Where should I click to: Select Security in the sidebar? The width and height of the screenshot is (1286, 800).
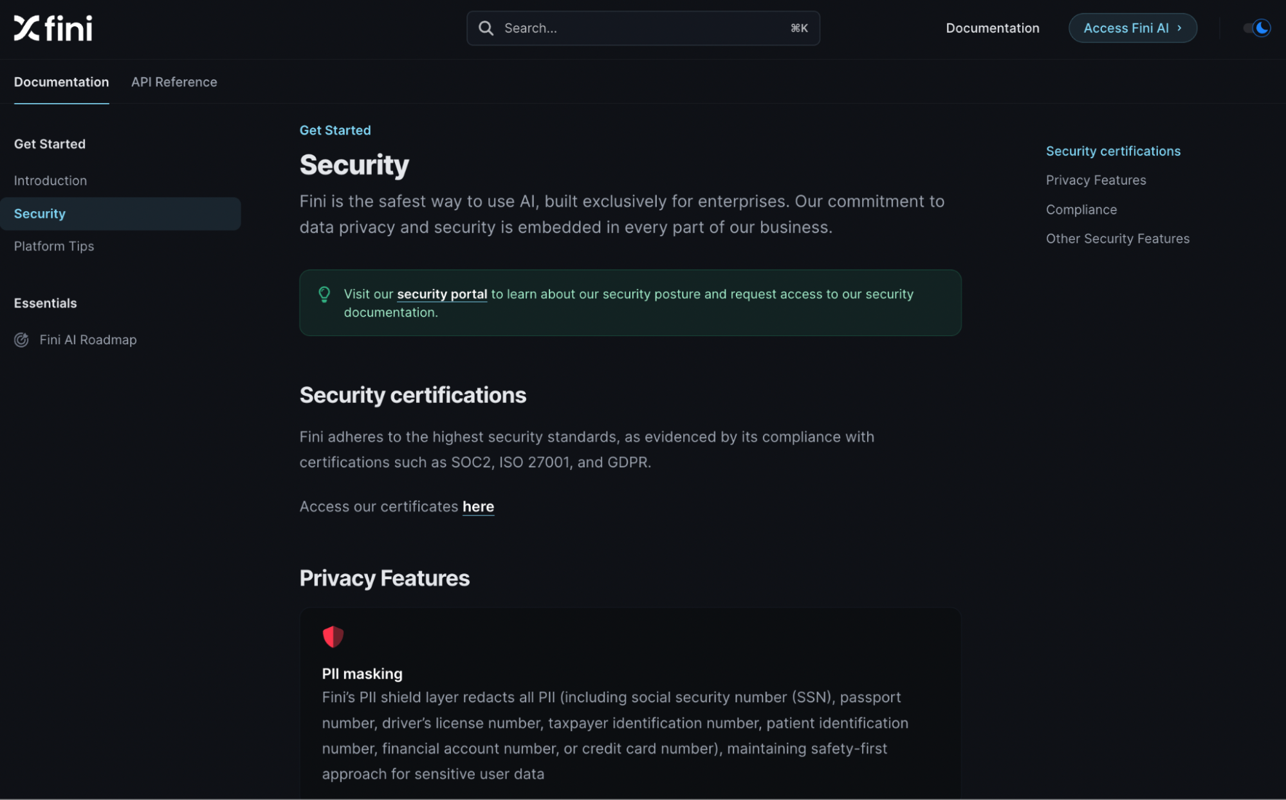(x=120, y=214)
